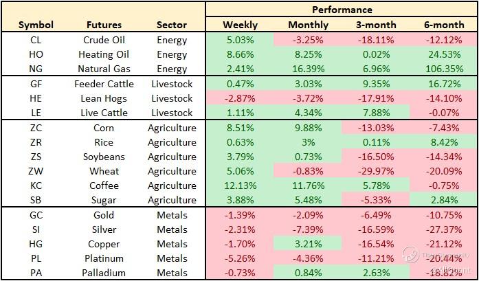
Task: Select Natural Gas 6-month value 106.35%
Action: pos(443,69)
